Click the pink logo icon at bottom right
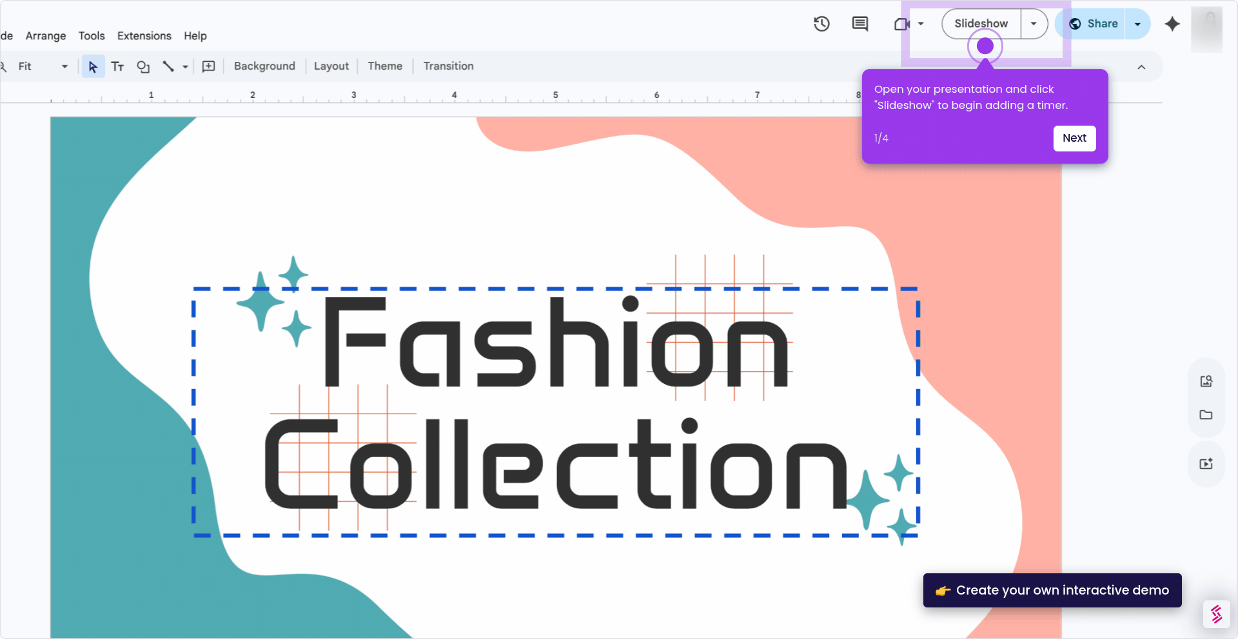The height and width of the screenshot is (639, 1238). click(x=1217, y=615)
